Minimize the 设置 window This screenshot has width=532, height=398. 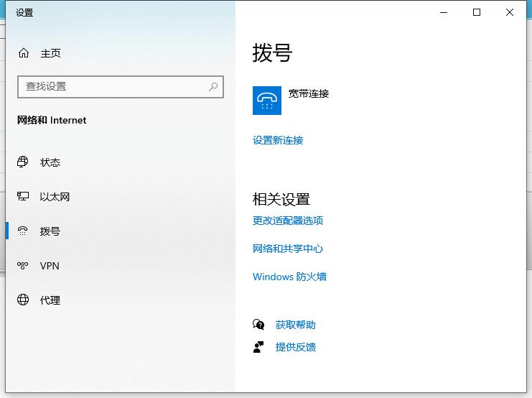pyautogui.click(x=444, y=12)
